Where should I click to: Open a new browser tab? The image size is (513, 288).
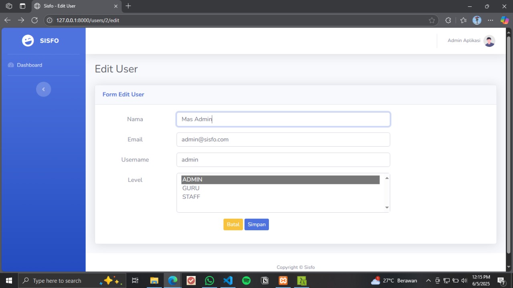point(128,6)
